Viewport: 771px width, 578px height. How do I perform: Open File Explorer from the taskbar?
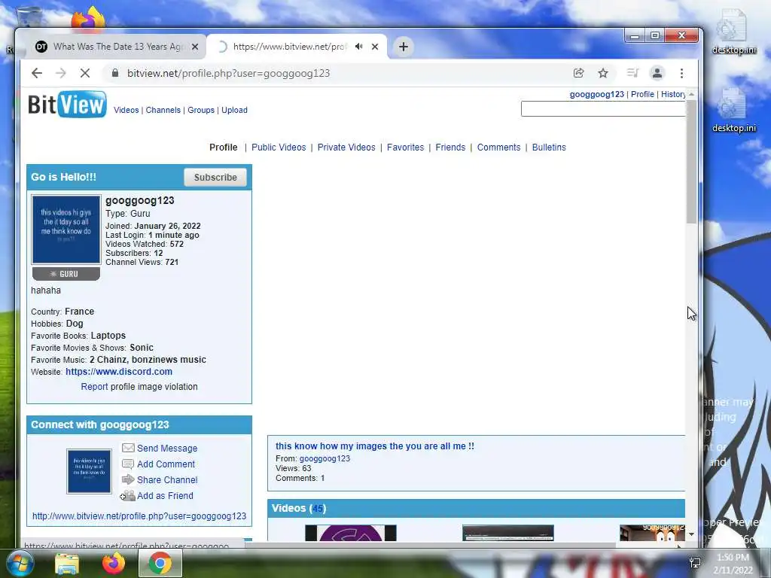coord(67,564)
